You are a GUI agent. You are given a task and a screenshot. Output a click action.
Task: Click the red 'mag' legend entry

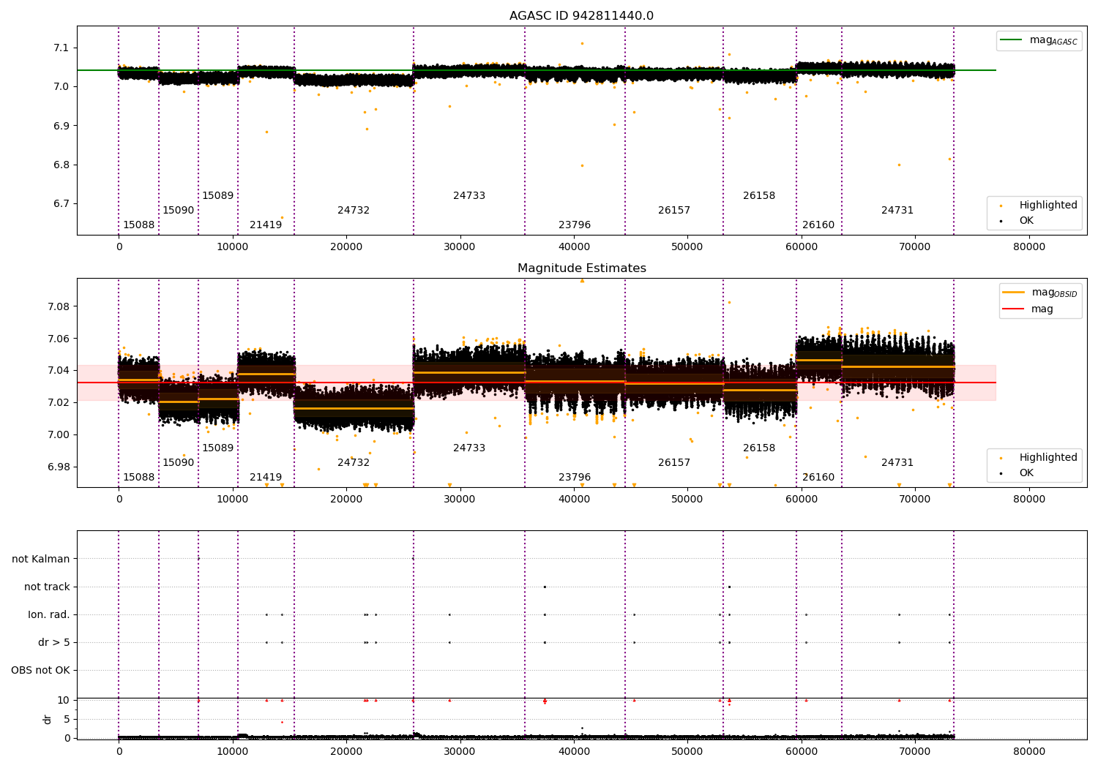tap(1028, 309)
